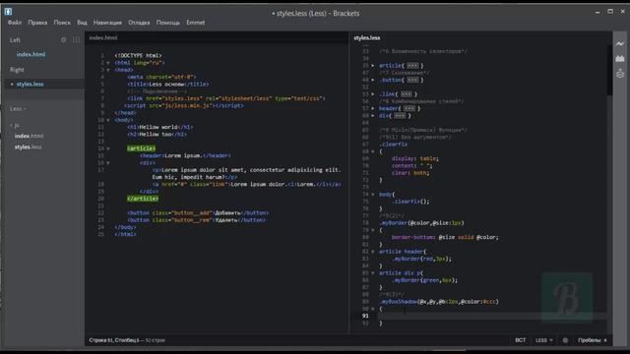630x354 pixels.
Task: Open the Less project dropdown
Action: click(x=18, y=109)
